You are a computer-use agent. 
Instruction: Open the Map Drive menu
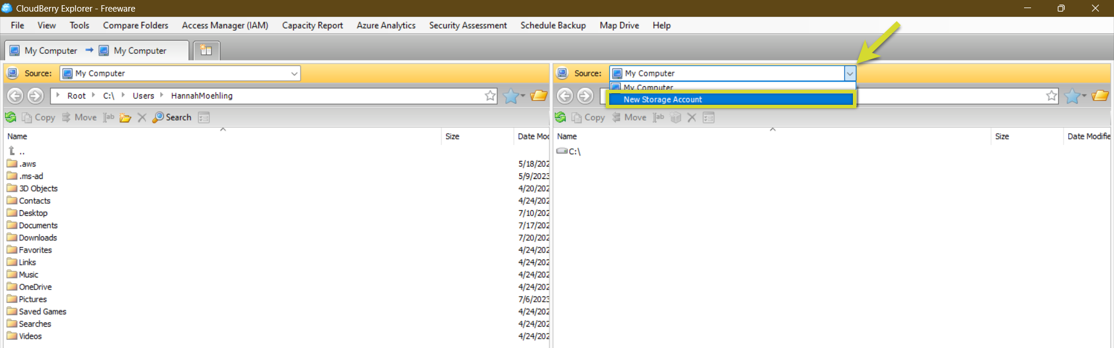620,25
